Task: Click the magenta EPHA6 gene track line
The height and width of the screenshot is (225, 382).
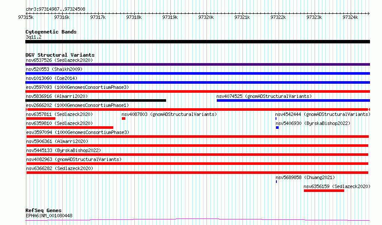Action: point(197,220)
